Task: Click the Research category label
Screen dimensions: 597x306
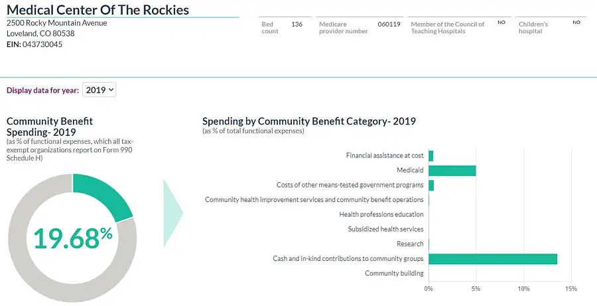Action: [x=410, y=244]
